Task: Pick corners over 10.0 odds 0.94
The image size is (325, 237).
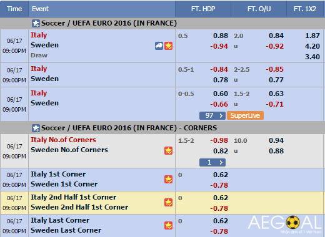Action: tap(276, 140)
